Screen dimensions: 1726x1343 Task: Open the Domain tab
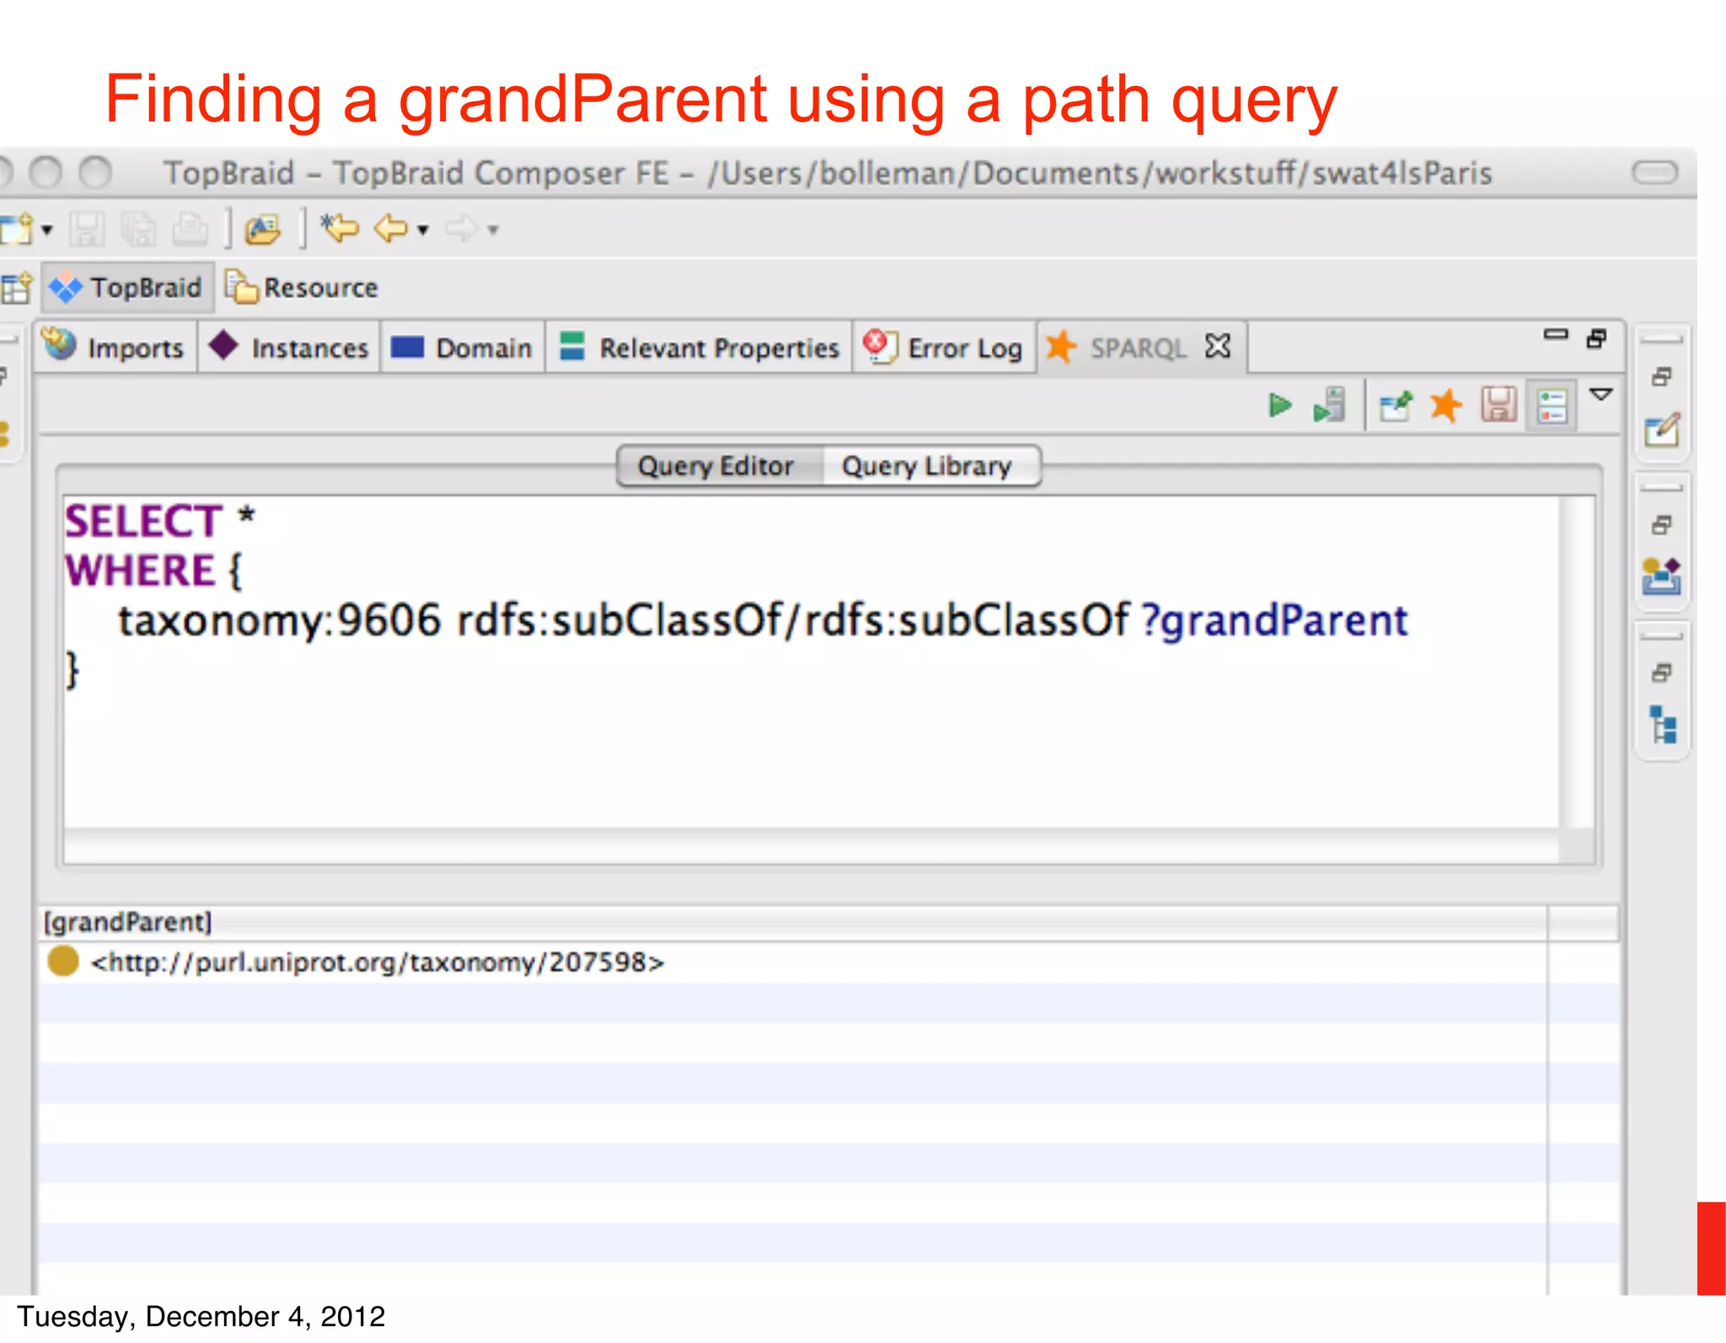coord(463,347)
